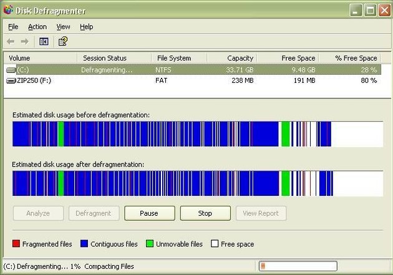Image resolution: width=393 pixels, height=275 pixels.
Task: Click the 'Unmovable files' legend label
Action: [x=179, y=244]
